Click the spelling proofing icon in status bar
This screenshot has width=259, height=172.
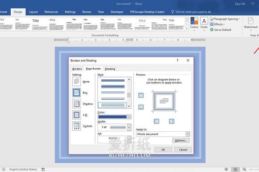point(4,169)
